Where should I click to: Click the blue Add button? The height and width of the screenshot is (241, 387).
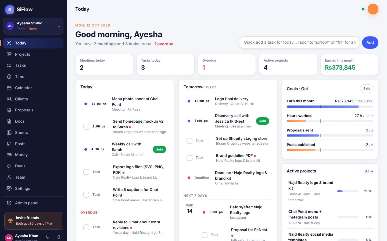pyautogui.click(x=370, y=43)
